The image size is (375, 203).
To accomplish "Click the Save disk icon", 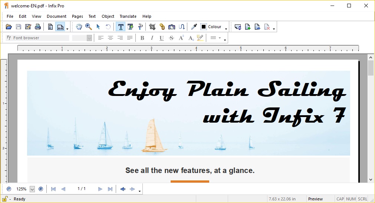I will [19, 27].
